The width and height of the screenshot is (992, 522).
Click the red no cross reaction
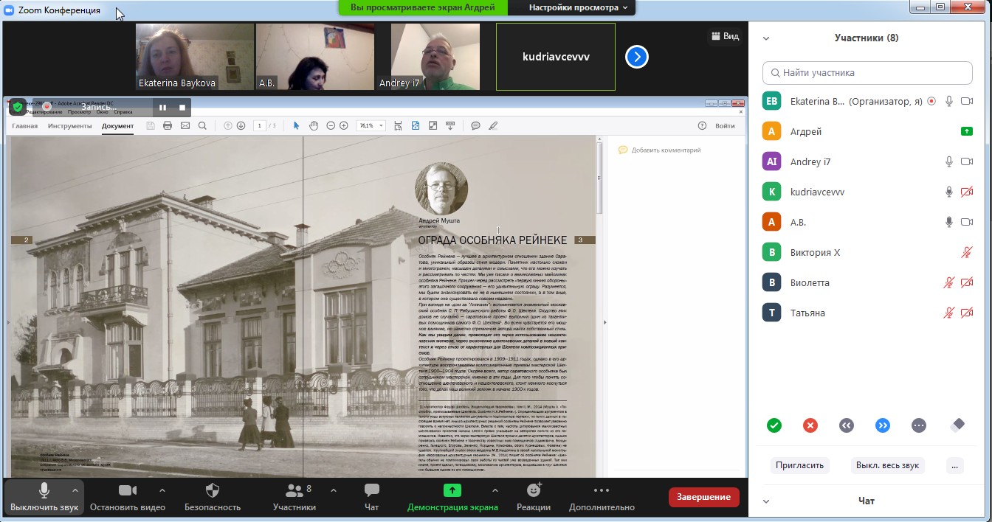(x=810, y=425)
